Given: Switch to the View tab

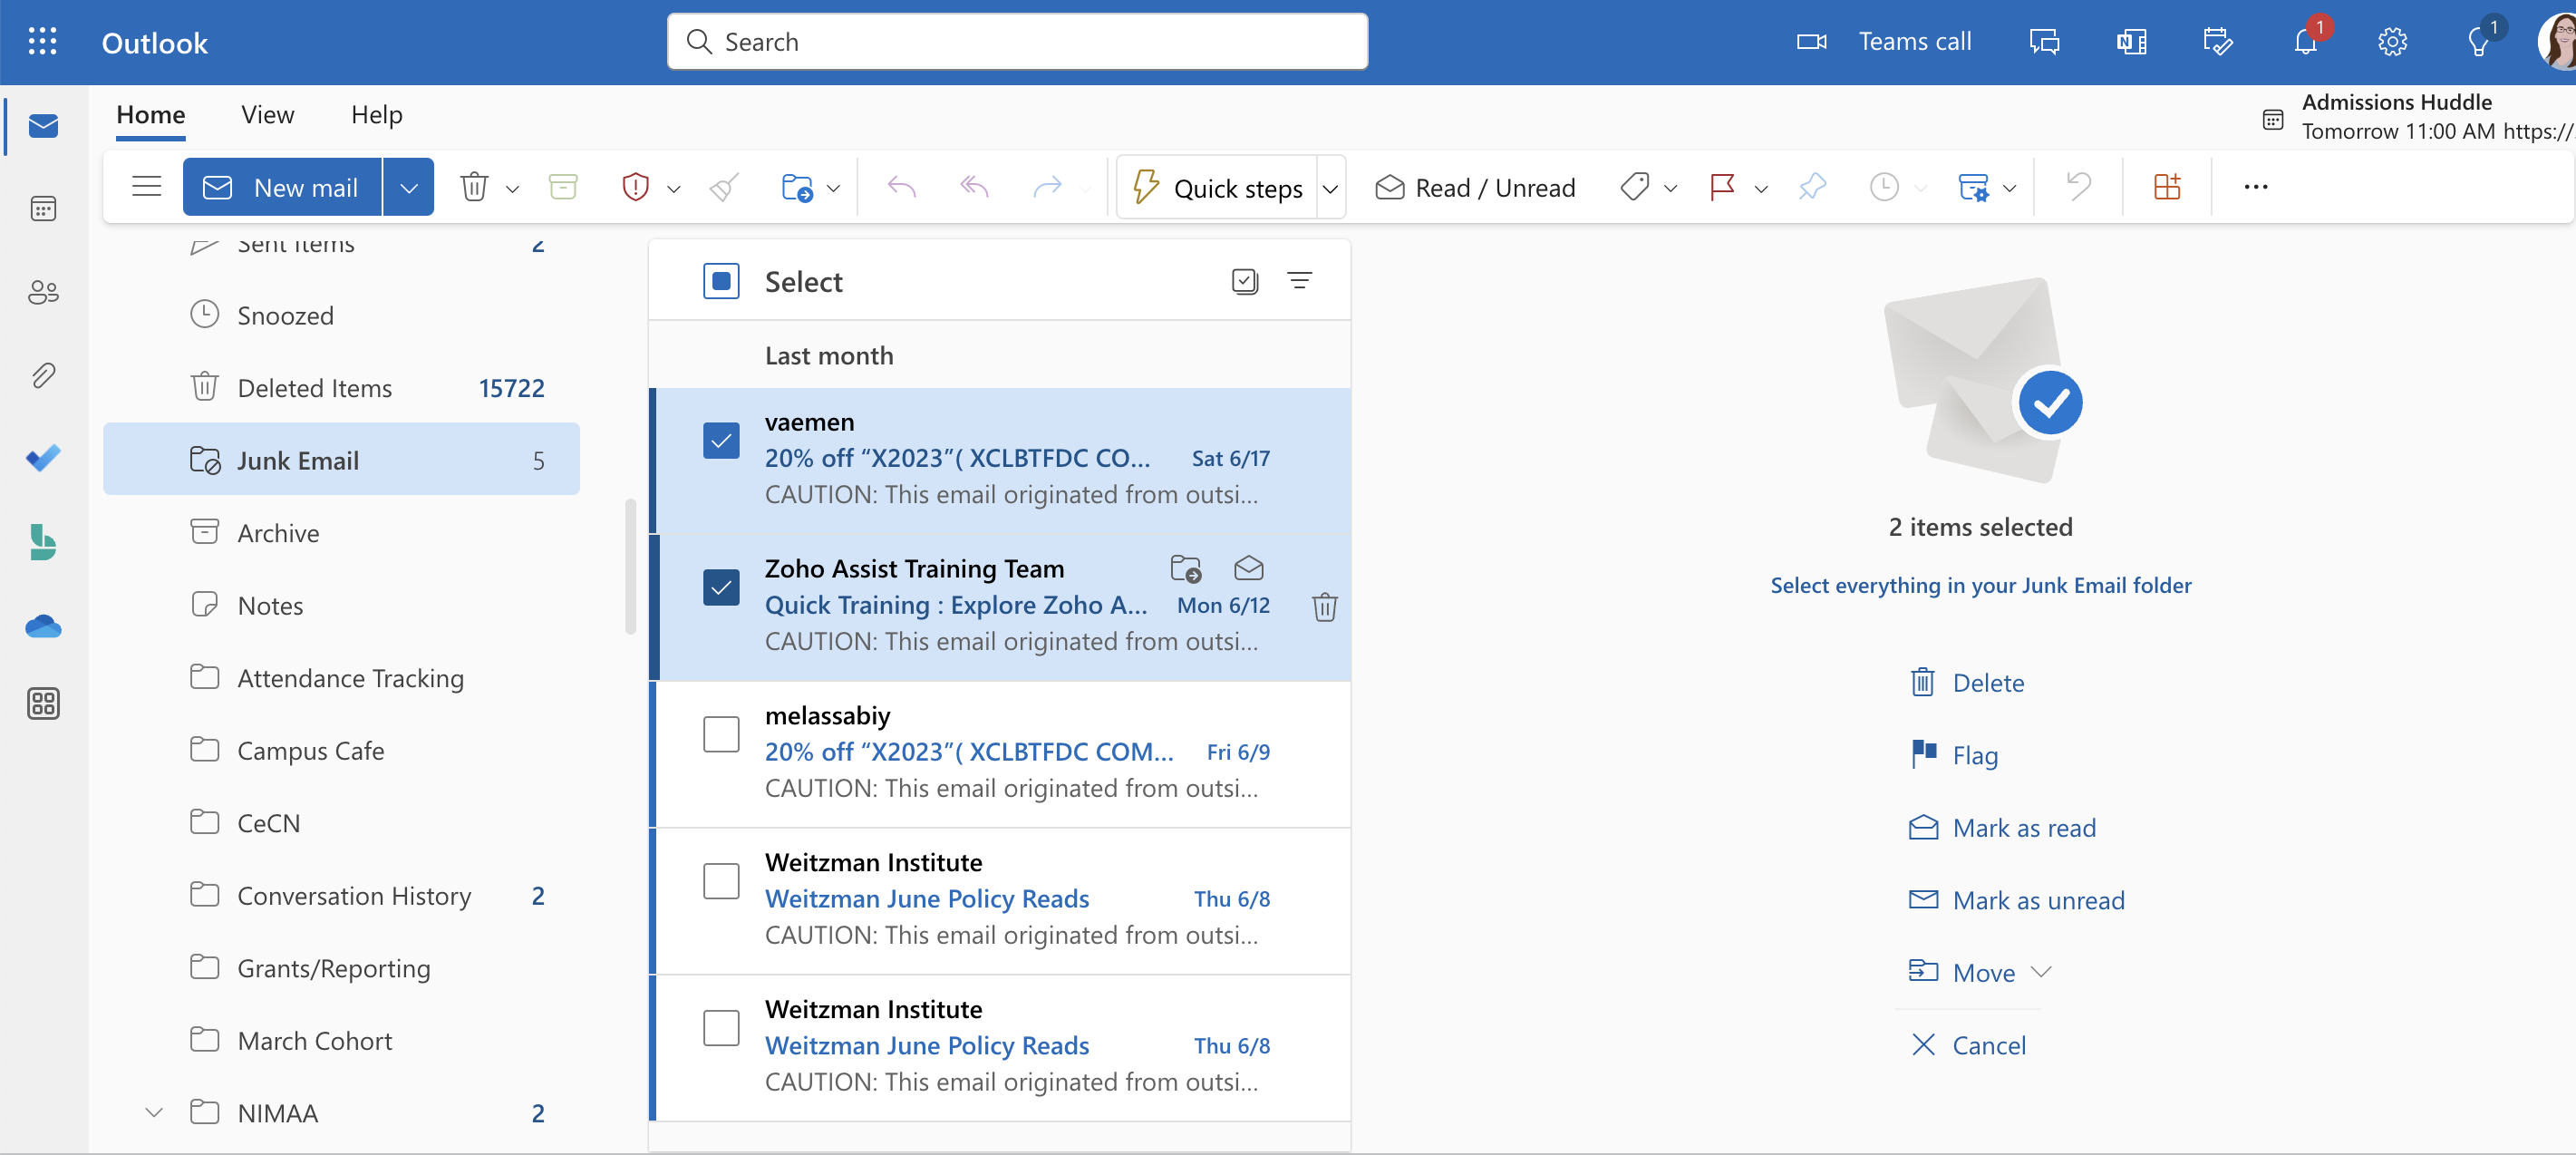Looking at the screenshot, I should pos(267,115).
